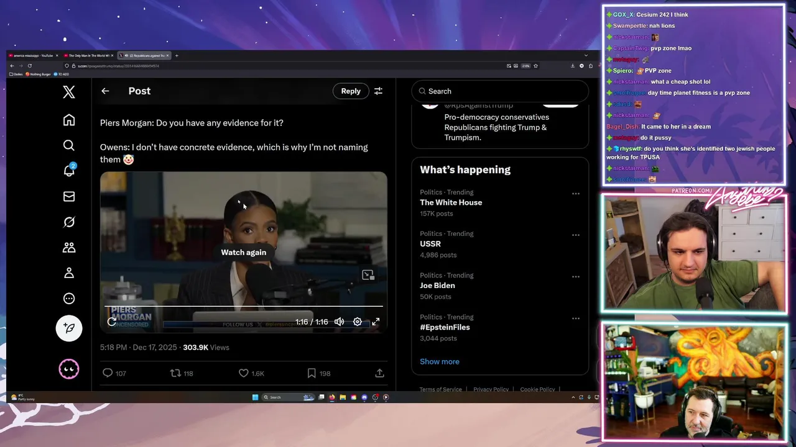Open more options for the Joe Biden trend

point(576,277)
